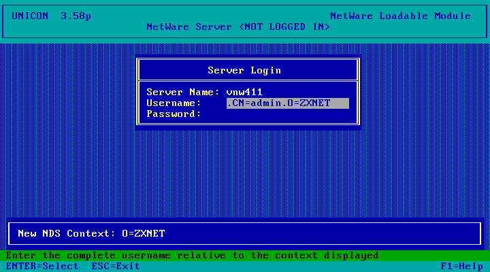Click the Server Login dialog title

click(244, 71)
